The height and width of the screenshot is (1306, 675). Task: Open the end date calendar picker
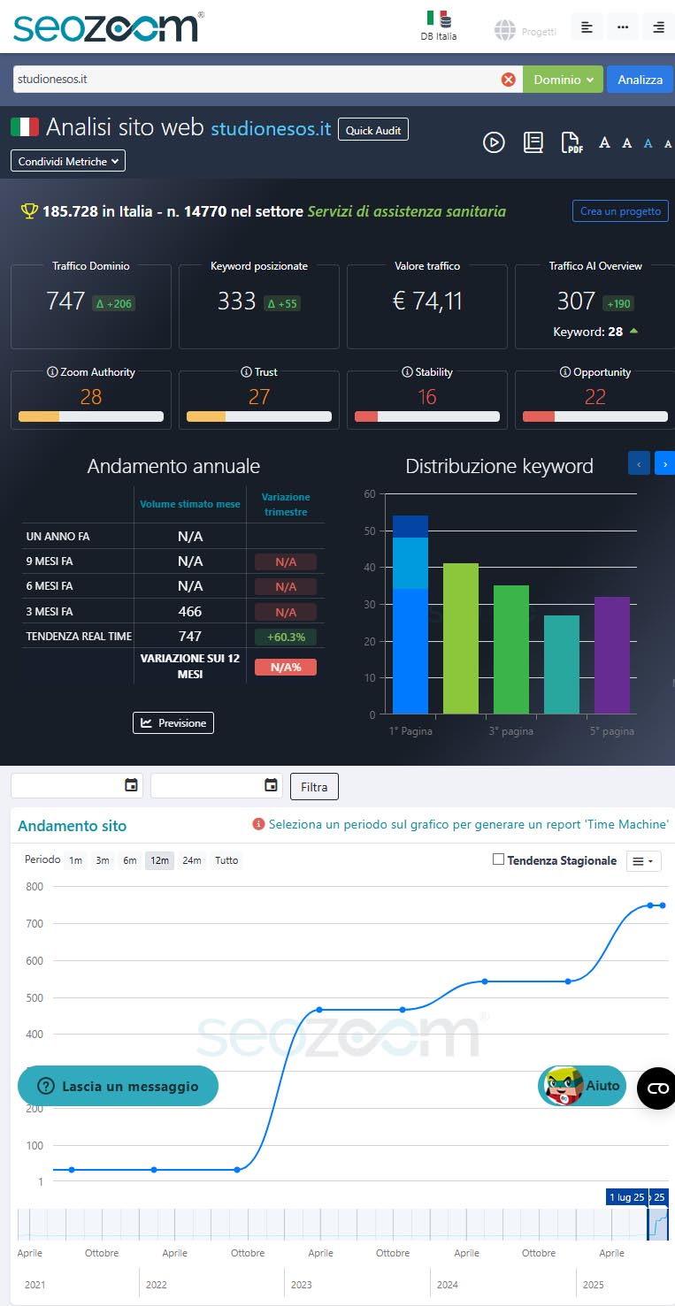pos(271,785)
